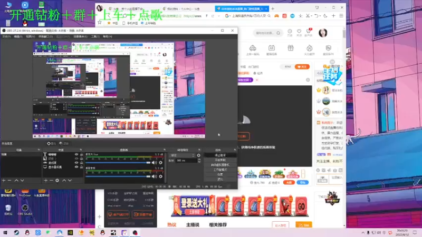Toggle lock on the display capture source

pyautogui.click(x=81, y=167)
